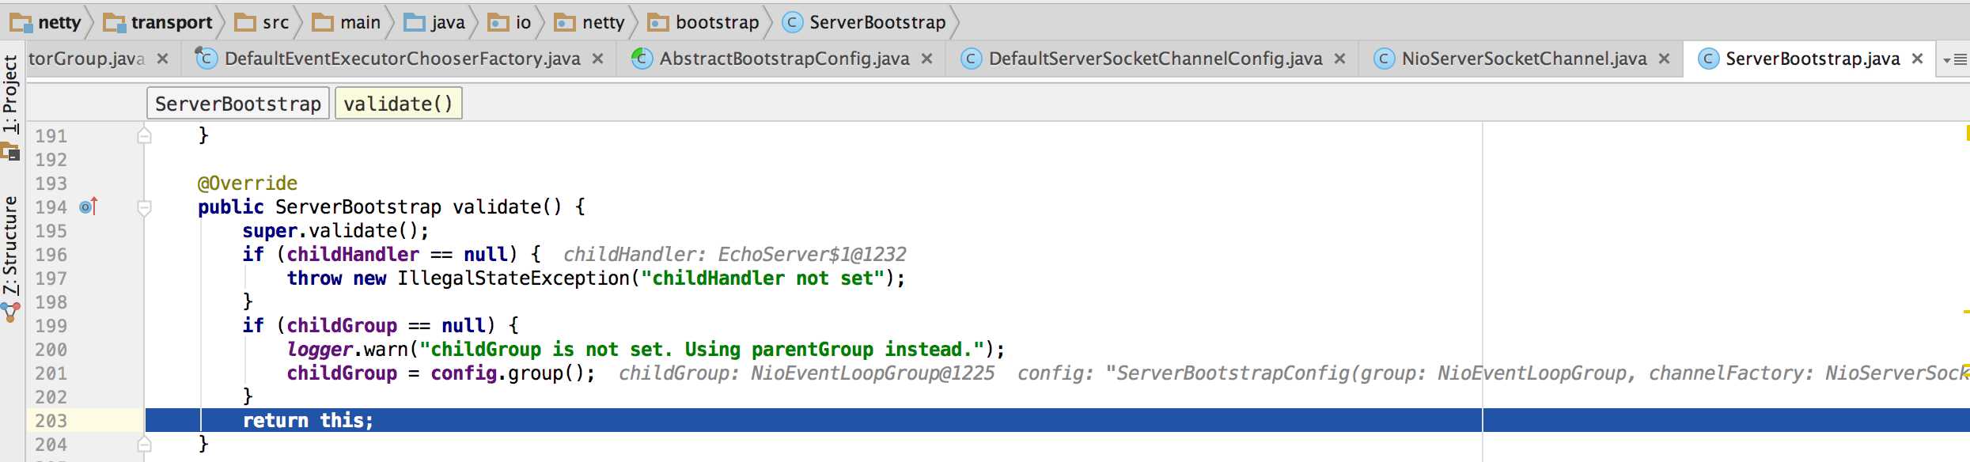Select the transport module breadcrumb
Screen dimensions: 1970x462
pyautogui.click(x=158, y=22)
